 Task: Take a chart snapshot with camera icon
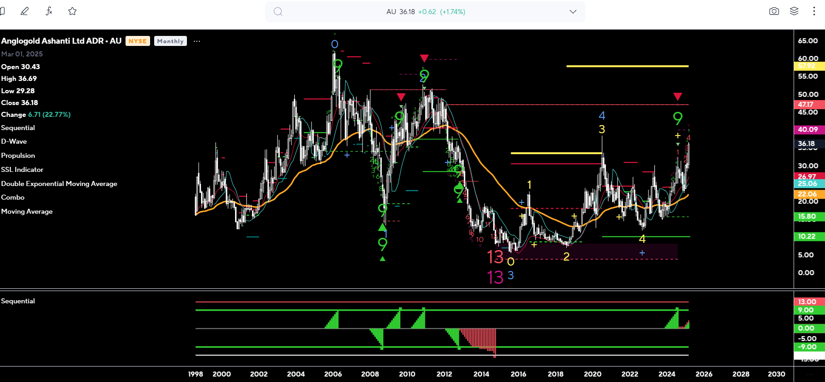[x=774, y=11]
